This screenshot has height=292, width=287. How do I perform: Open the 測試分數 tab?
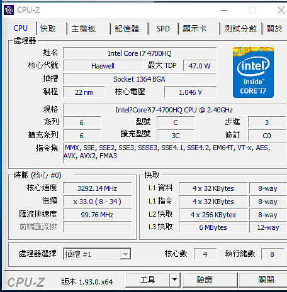(240, 29)
